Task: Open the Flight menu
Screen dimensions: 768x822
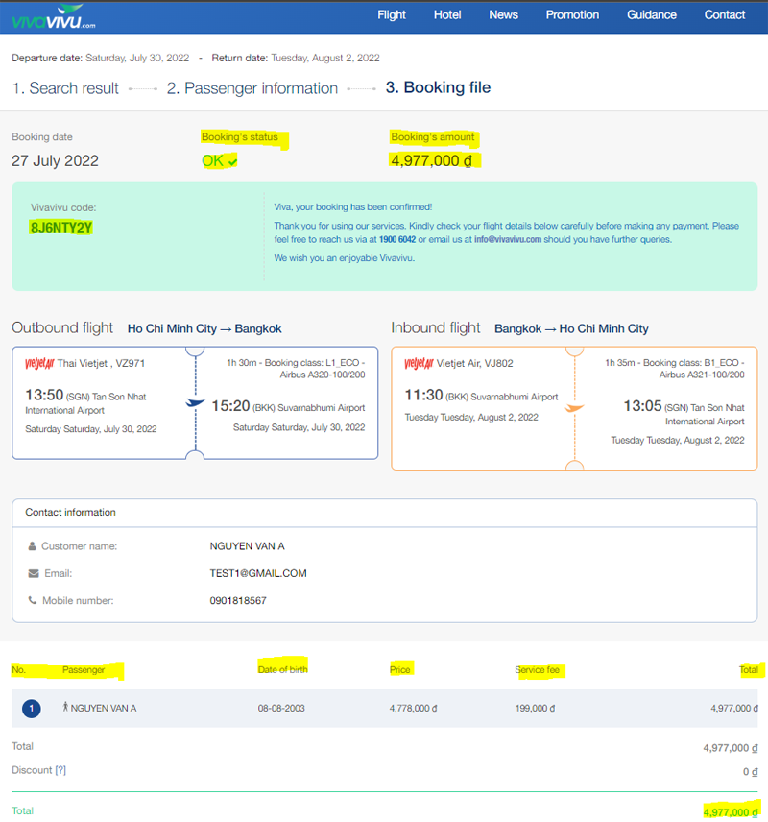Action: point(392,15)
